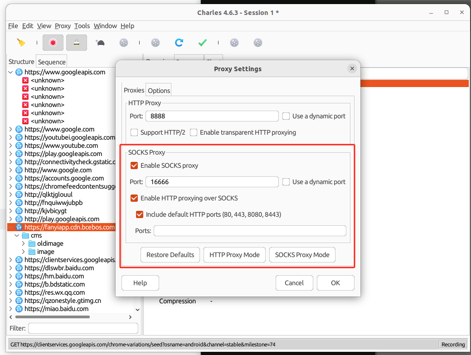The height and width of the screenshot is (355, 471).
Task: Uncheck Enable HTTP proxying over SOCKS
Action: click(x=134, y=198)
